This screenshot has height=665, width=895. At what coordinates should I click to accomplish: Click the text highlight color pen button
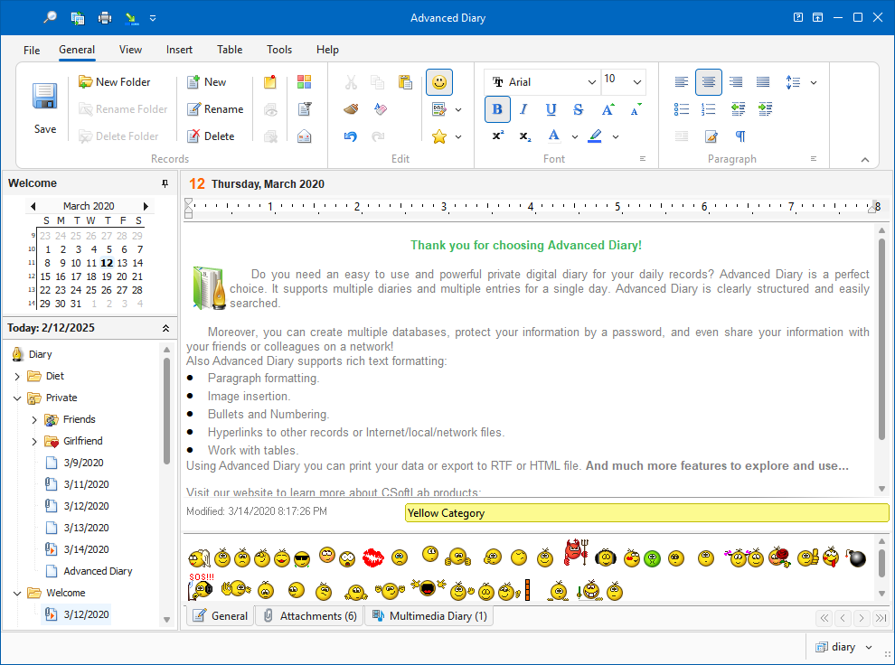(595, 136)
